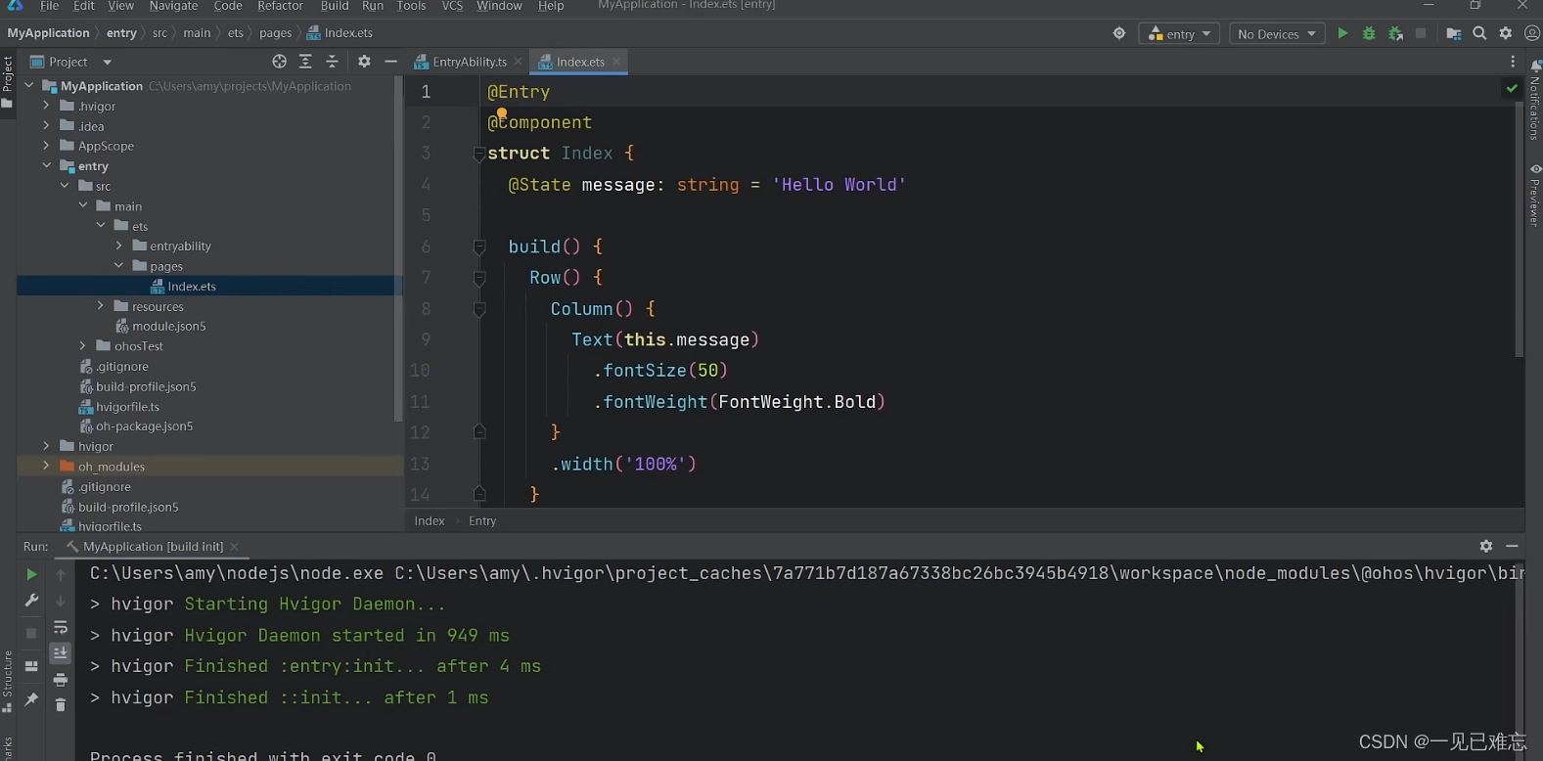Click the device locate target icon
This screenshot has width=1543, height=761.
pyautogui.click(x=1119, y=33)
